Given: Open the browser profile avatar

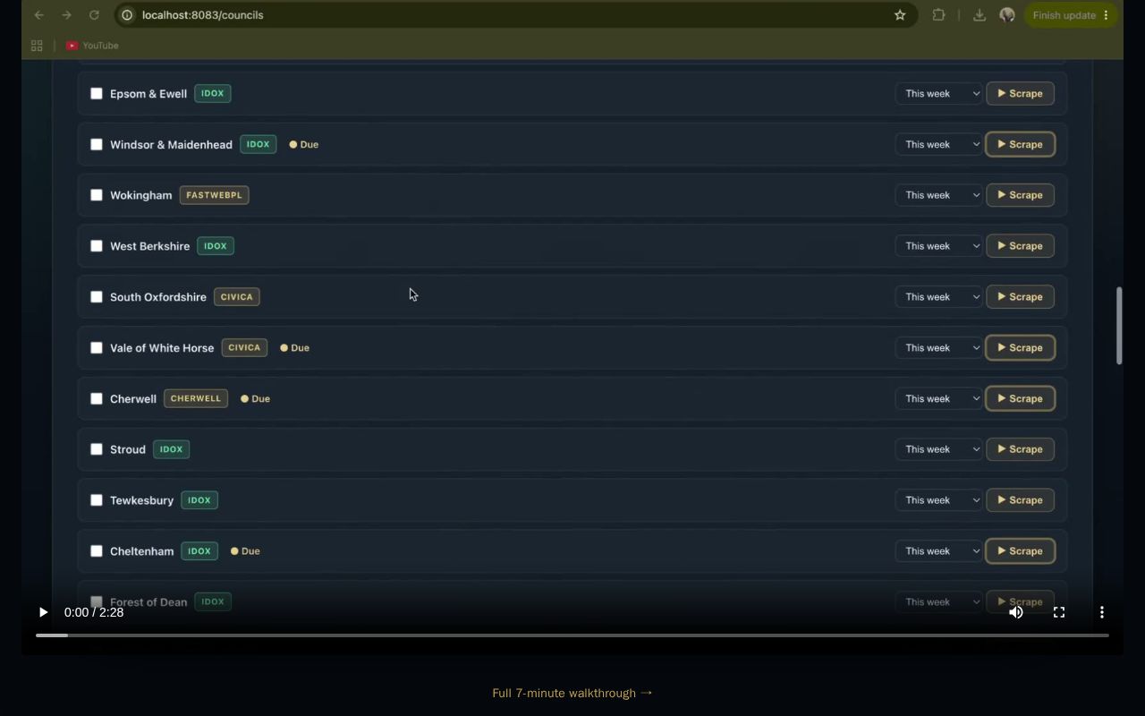Looking at the screenshot, I should pos(1007,15).
